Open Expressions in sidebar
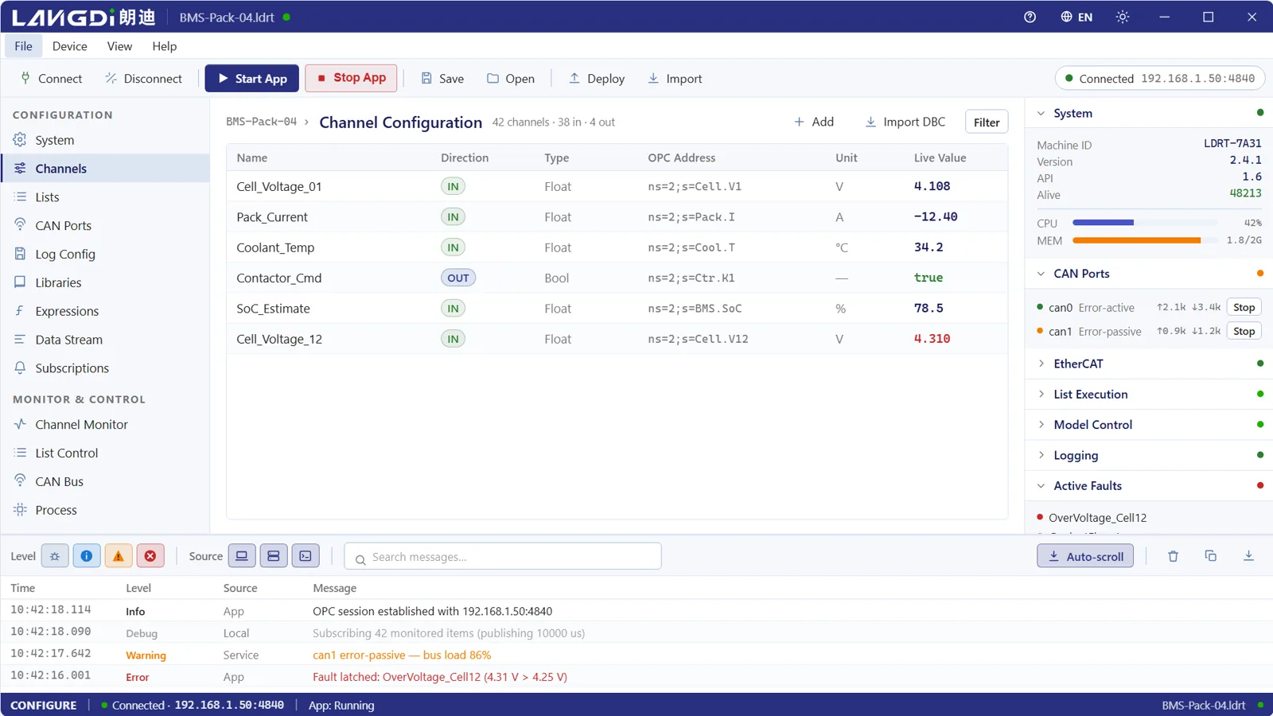This screenshot has height=716, width=1273. [x=105, y=311]
